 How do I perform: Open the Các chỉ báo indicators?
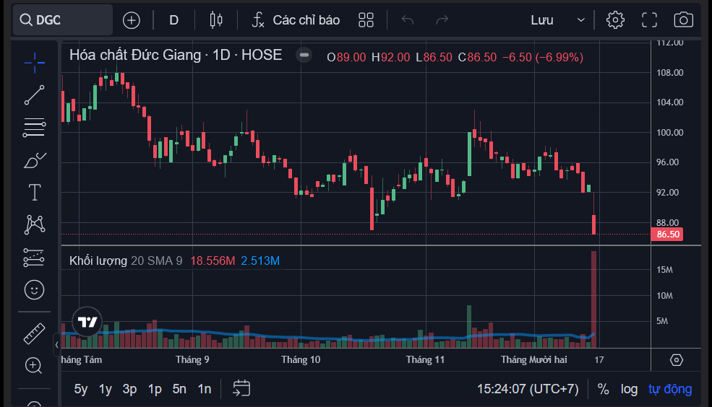(296, 20)
